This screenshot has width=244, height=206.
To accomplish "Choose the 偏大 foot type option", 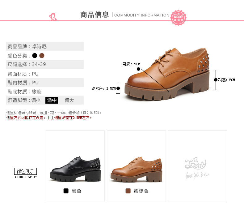I will click(69, 100).
